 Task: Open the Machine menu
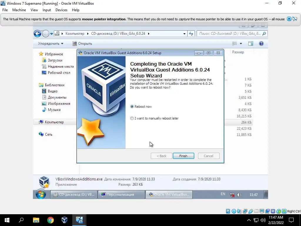pyautogui.click(x=19, y=10)
